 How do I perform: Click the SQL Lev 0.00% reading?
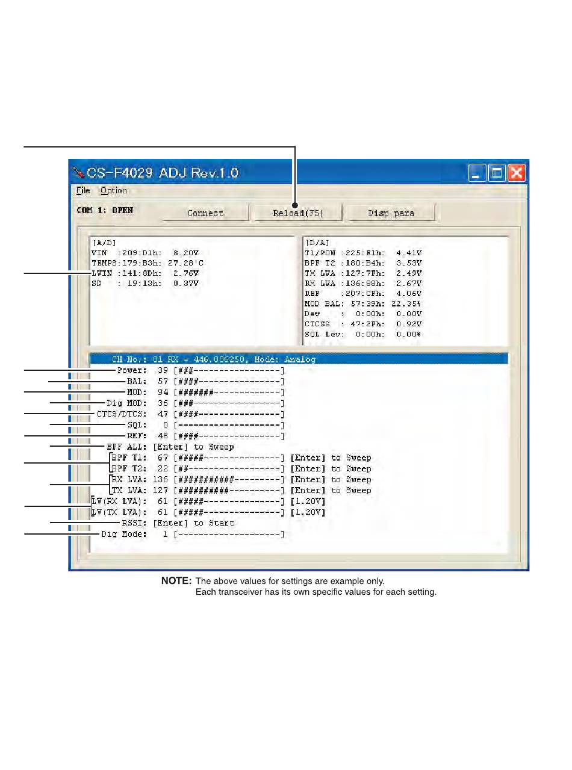click(x=364, y=335)
